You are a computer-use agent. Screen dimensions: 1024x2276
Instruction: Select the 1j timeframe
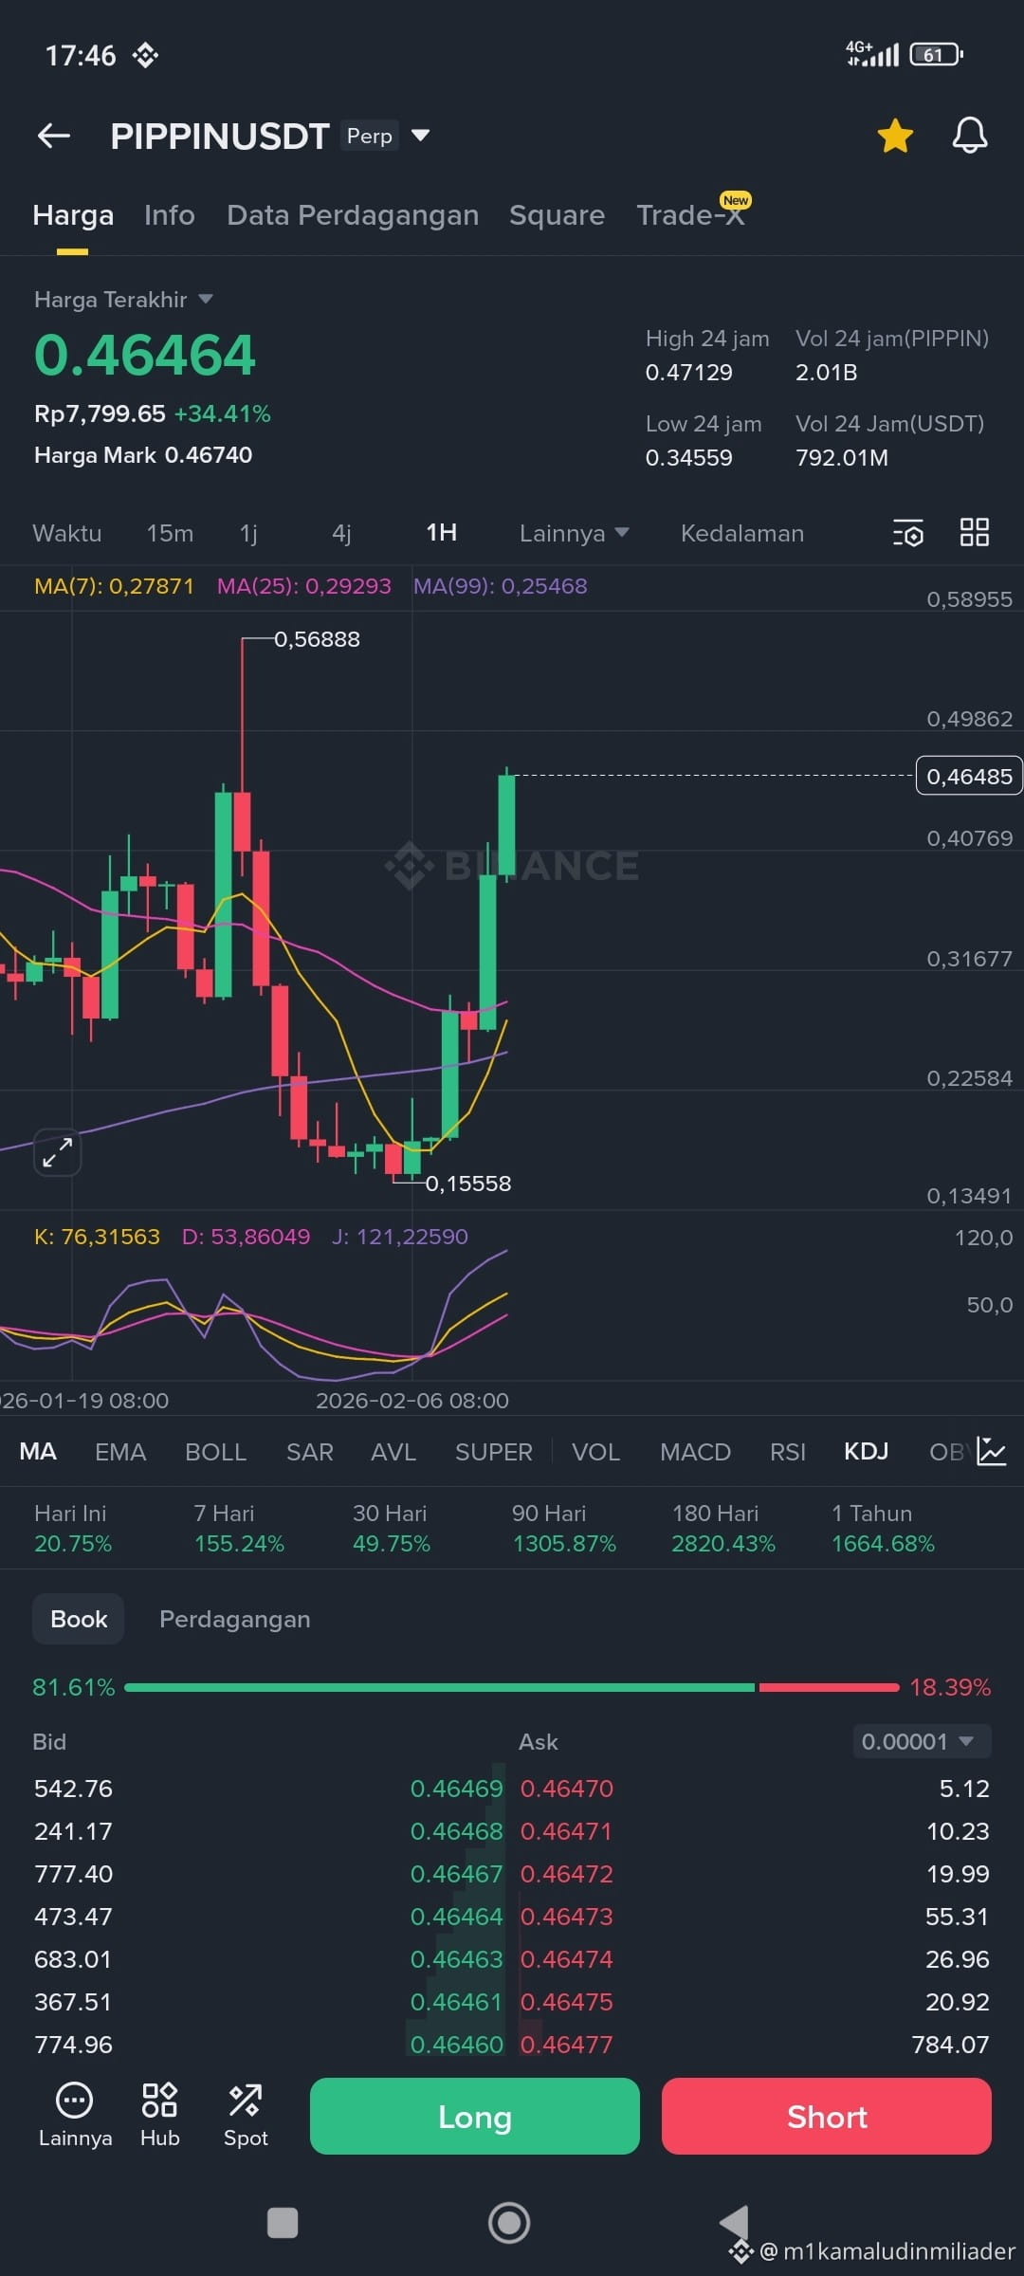click(x=249, y=533)
